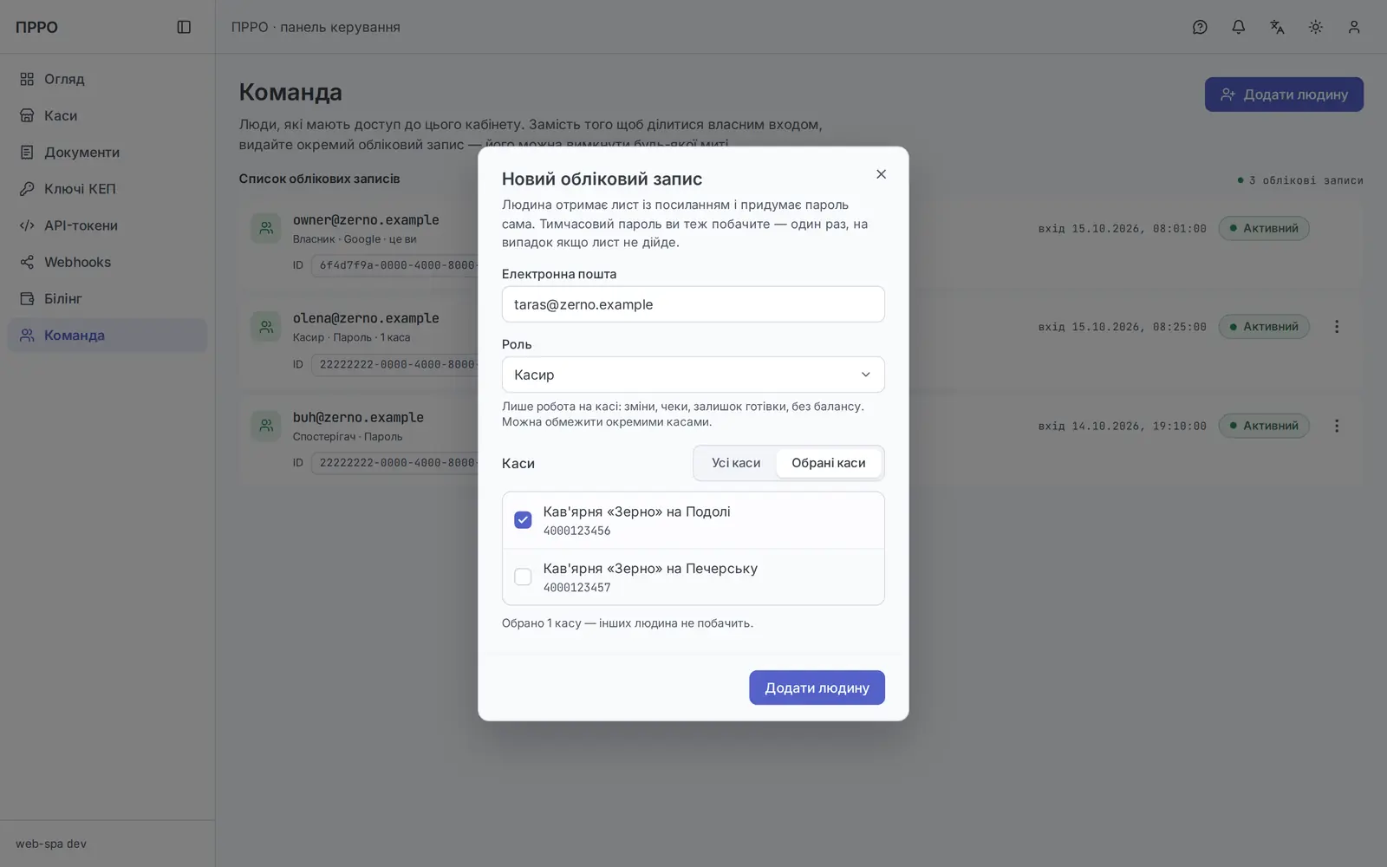
Task: Click the avatar icon of buh@zerno.example
Action: click(x=266, y=426)
